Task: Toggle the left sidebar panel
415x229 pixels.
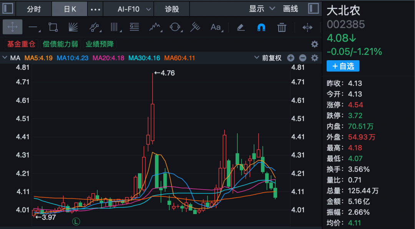Action: [8, 8]
